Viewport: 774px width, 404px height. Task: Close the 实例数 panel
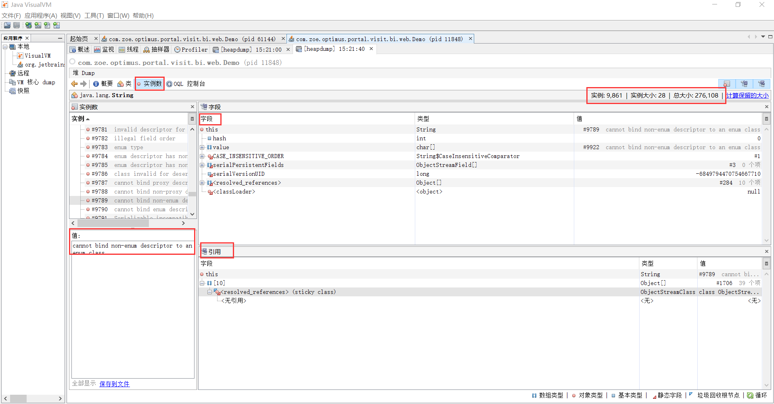pyautogui.click(x=192, y=107)
